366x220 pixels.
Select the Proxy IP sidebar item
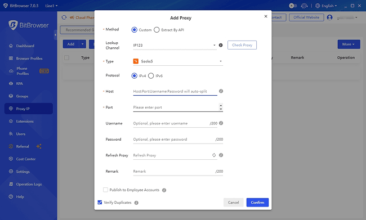(x=29, y=109)
